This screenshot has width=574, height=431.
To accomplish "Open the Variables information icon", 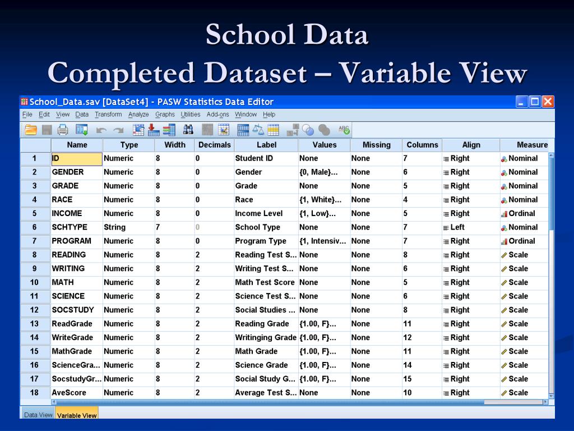I will pos(169,130).
